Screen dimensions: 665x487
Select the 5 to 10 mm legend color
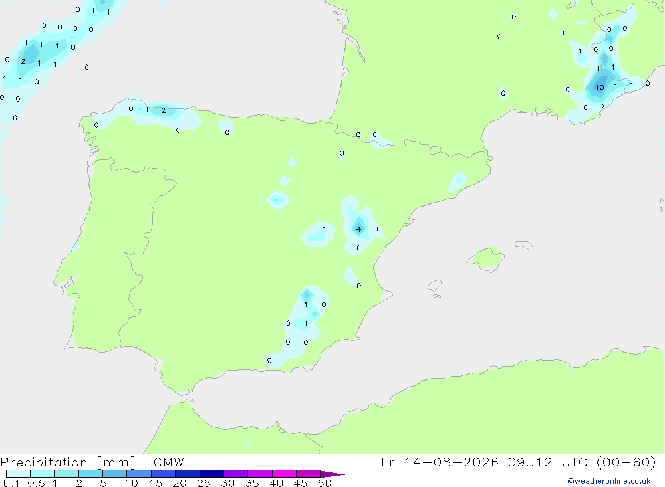click(x=114, y=474)
